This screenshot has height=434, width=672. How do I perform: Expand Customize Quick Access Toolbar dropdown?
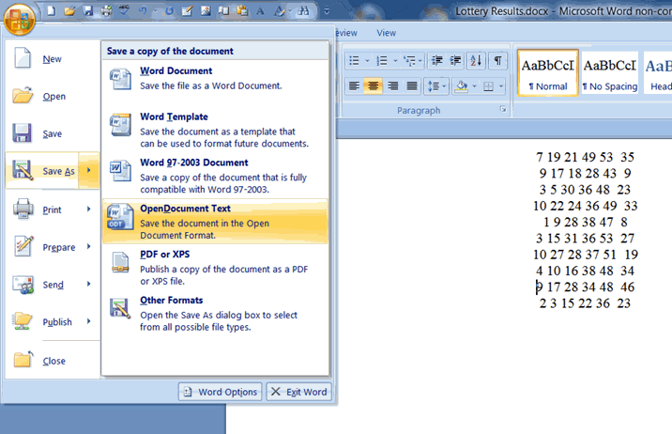tap(327, 10)
